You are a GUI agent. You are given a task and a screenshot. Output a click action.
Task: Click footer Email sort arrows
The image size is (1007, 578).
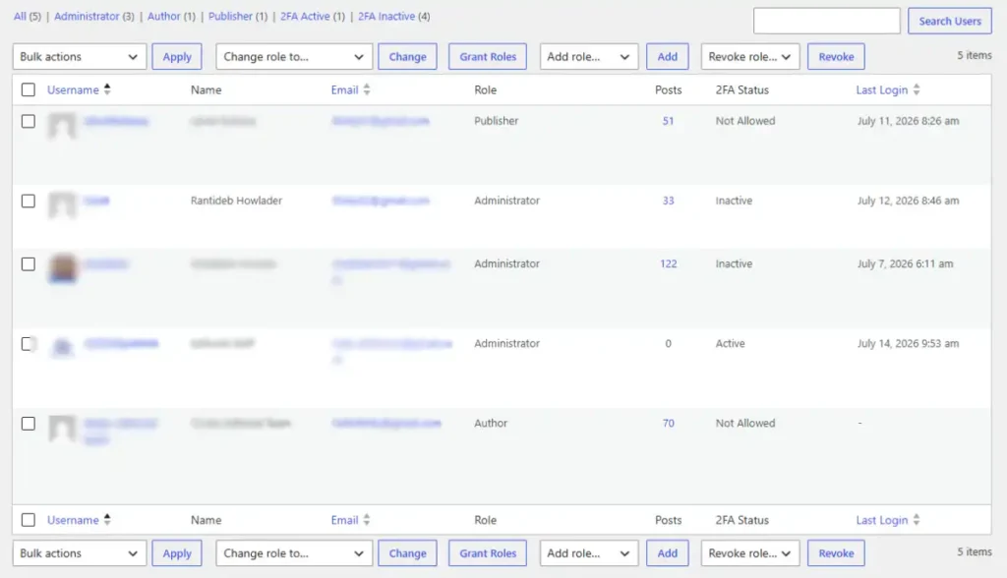point(367,520)
